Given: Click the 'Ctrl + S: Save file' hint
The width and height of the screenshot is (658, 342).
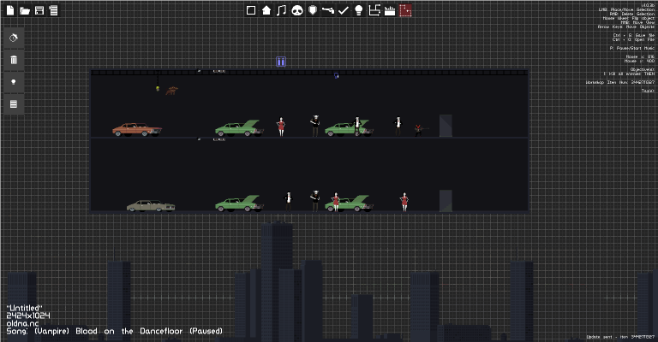Looking at the screenshot, I should 633,36.
